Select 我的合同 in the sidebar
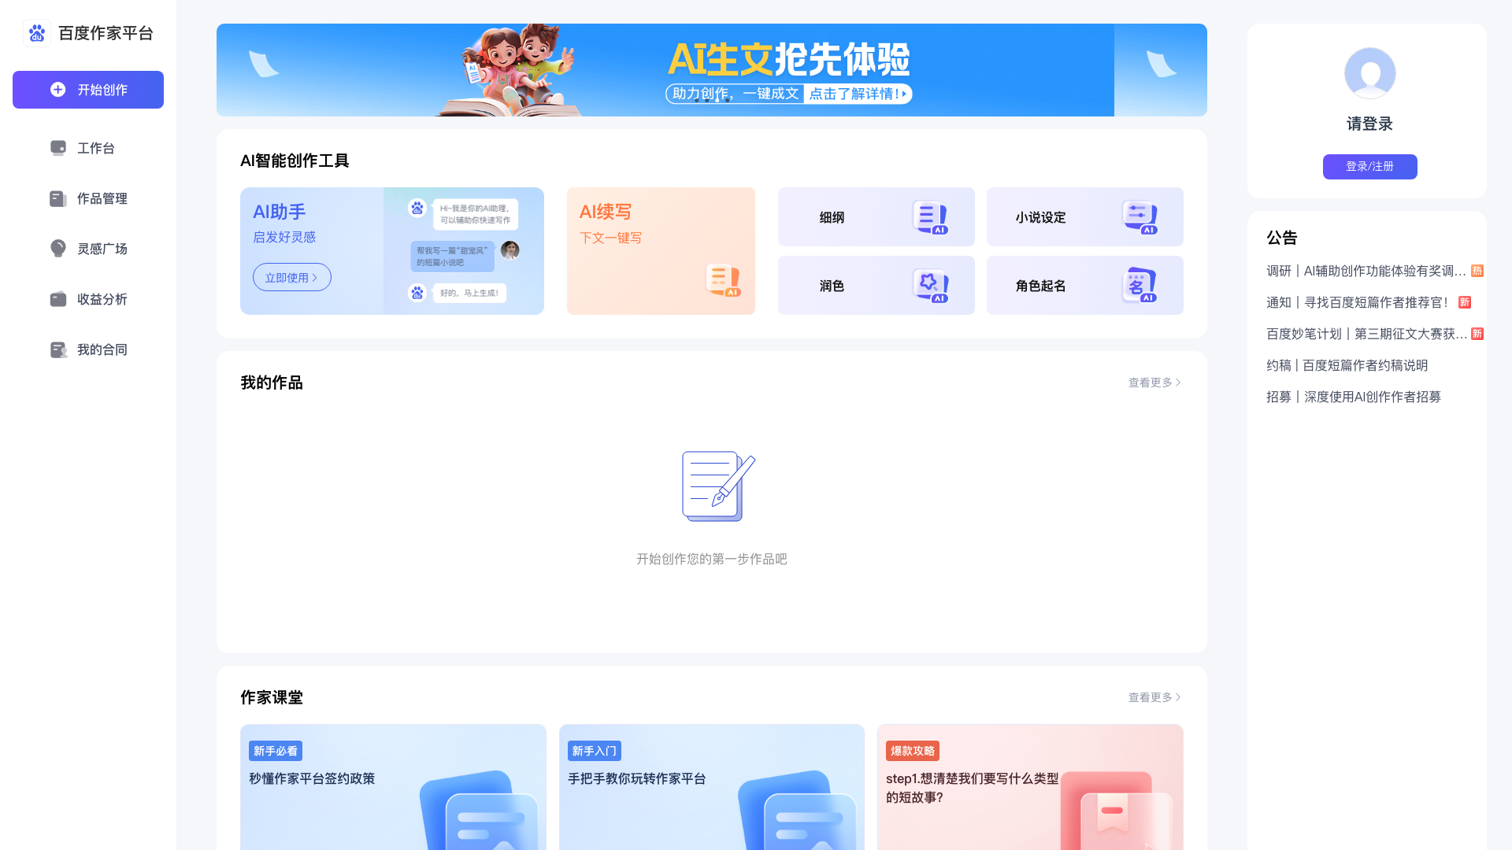Screen dimensions: 1512x850 click(x=88, y=349)
